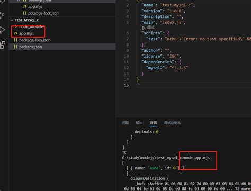The height and width of the screenshot is (191, 251).
Task: Click the "^3.3.5" version value
Action: [x=179, y=68]
